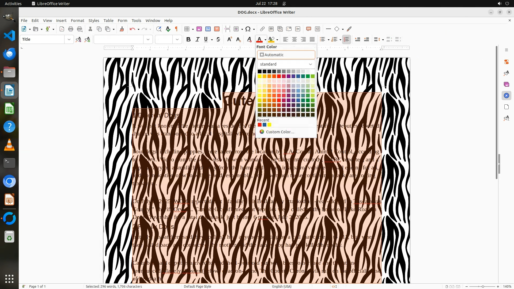Click the Insert Image toolbar icon
The width and height of the screenshot is (514, 289).
[199, 29]
